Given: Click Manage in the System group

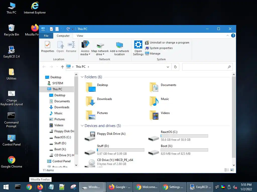Looking at the screenshot, I should point(153,53).
